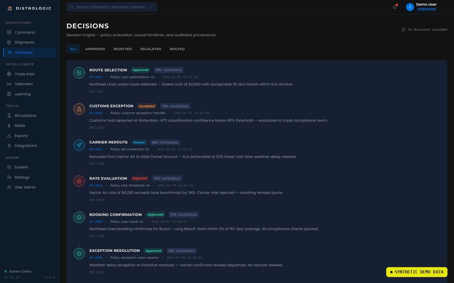This screenshot has width=454, height=283.
Task: Open Settings user-cog icon
Action: pos(9,177)
